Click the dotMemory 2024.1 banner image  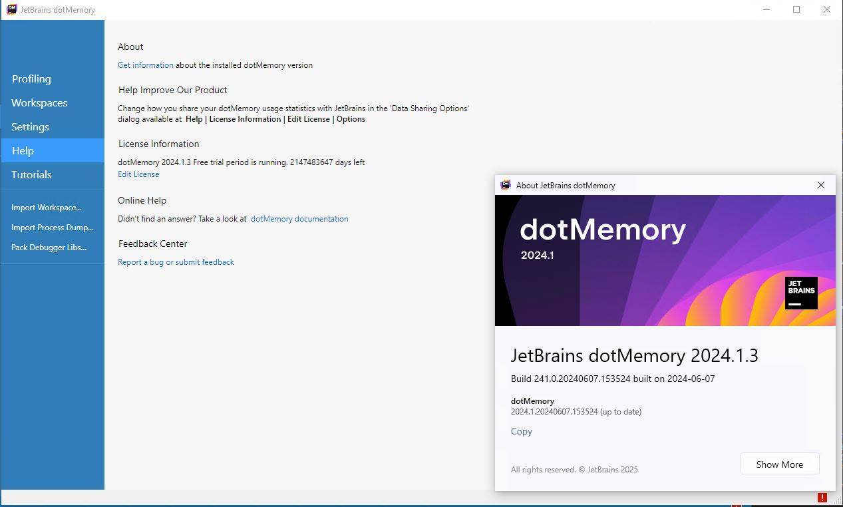(665, 260)
